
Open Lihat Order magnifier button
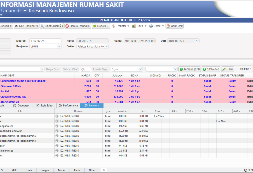point(52,26)
